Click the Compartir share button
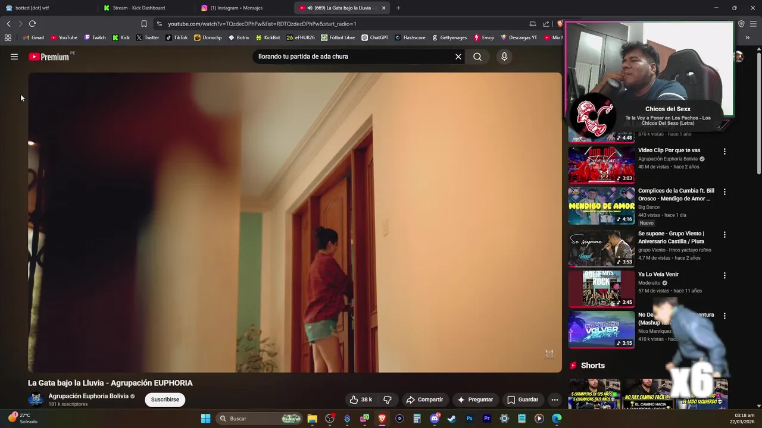This screenshot has height=428, width=762. (x=424, y=399)
